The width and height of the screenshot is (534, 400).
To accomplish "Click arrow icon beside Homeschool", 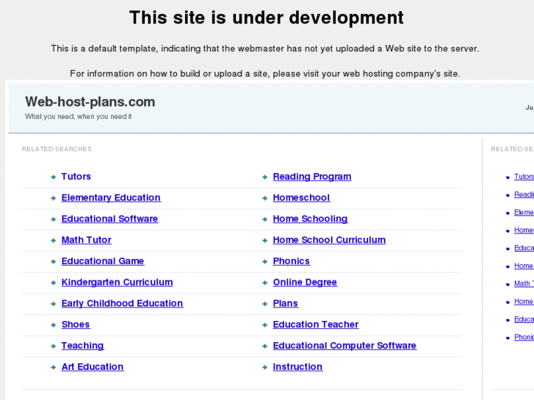I will pyautogui.click(x=264, y=198).
